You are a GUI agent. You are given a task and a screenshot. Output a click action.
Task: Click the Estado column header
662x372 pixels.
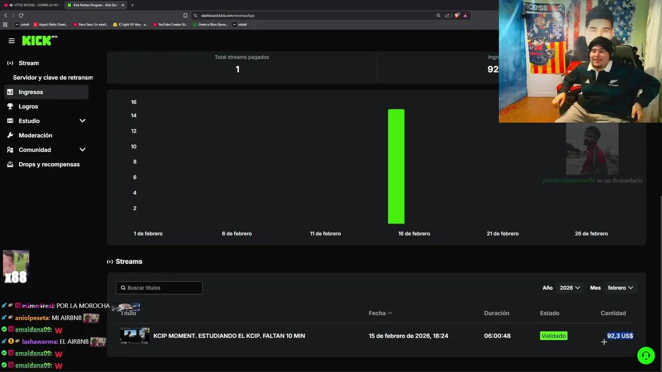pyautogui.click(x=549, y=313)
